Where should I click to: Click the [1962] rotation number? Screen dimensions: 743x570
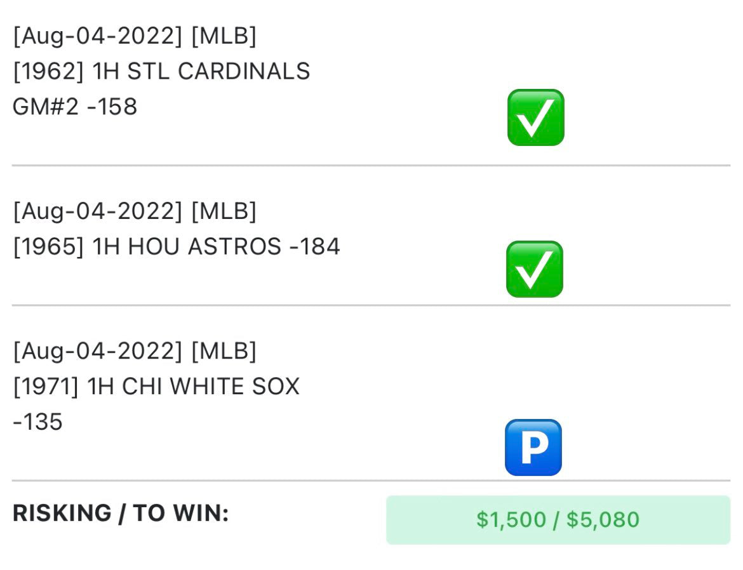coord(48,71)
